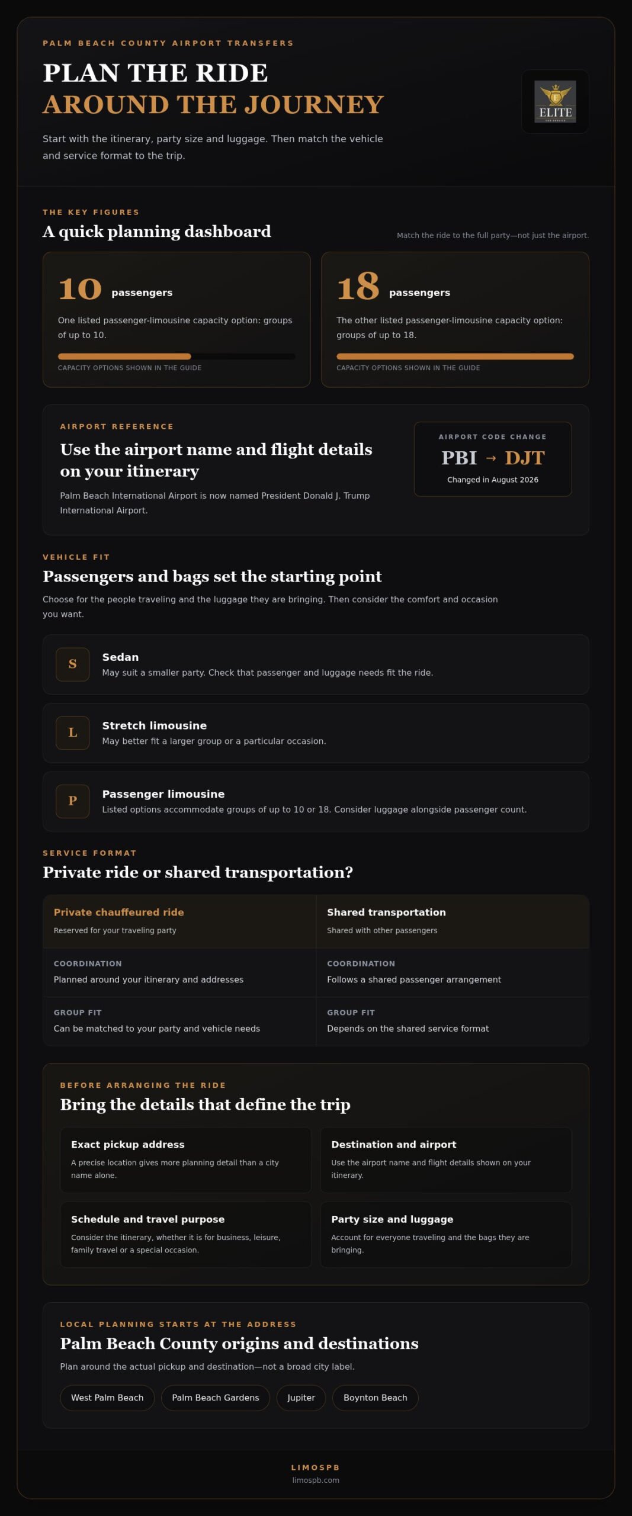
Task: Click the DJT airport code
Action: [x=524, y=458]
